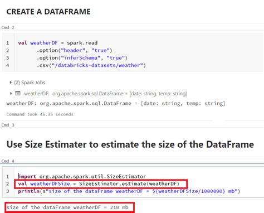This screenshot has height=213, width=264.
Task: Click the Command took 46.35 seconds text
Action: click(x=40, y=114)
